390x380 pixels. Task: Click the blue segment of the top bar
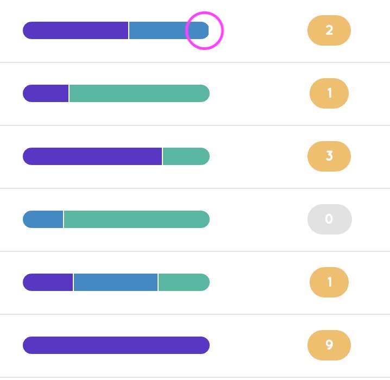169,30
